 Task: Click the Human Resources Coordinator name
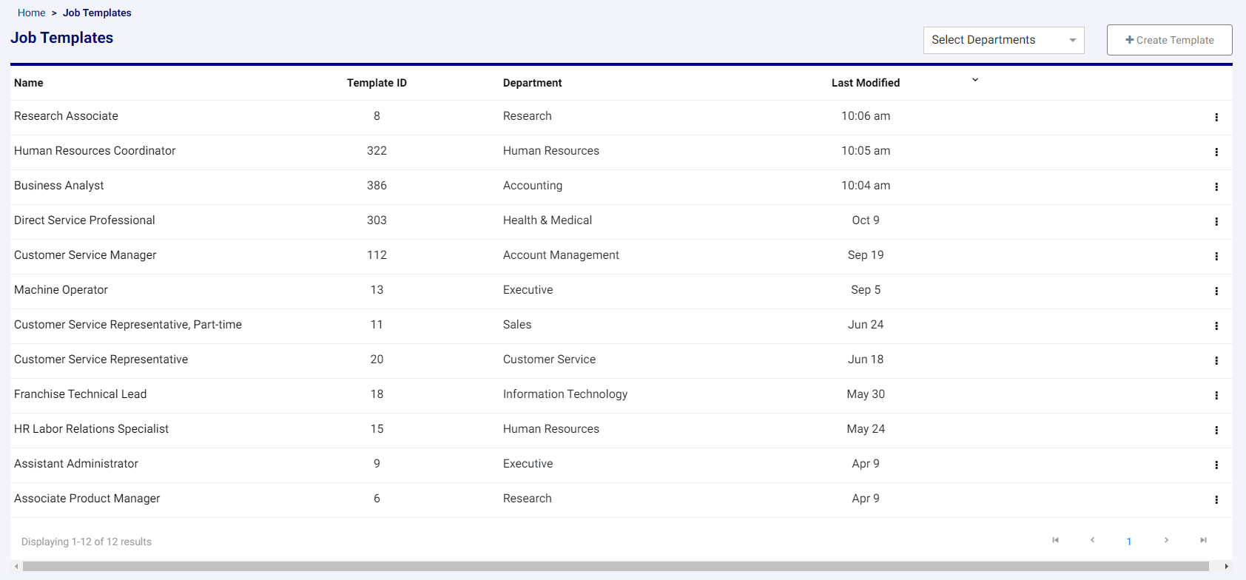pyautogui.click(x=95, y=151)
